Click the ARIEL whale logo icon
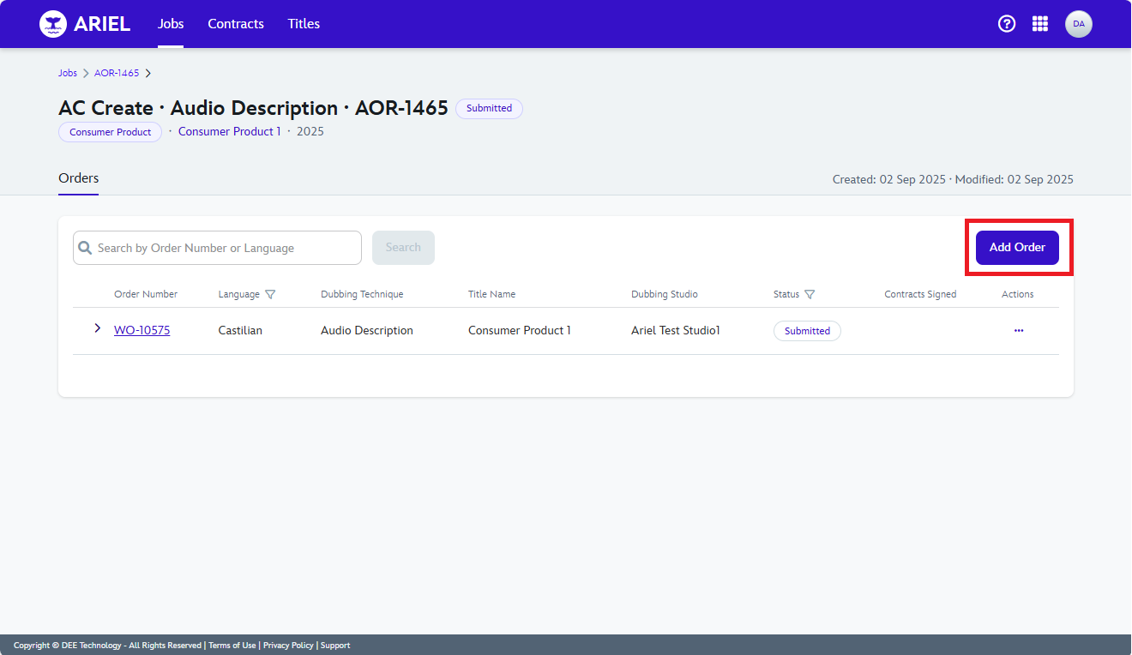This screenshot has height=655, width=1132. pos(53,24)
